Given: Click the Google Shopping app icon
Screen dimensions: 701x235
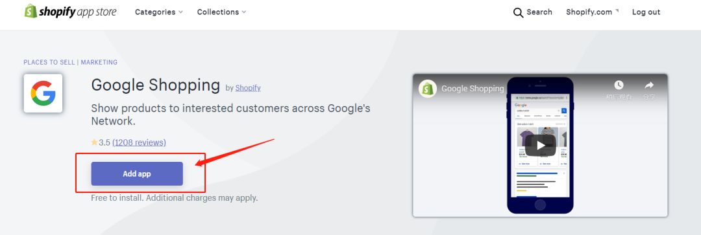Looking at the screenshot, I should 43,93.
